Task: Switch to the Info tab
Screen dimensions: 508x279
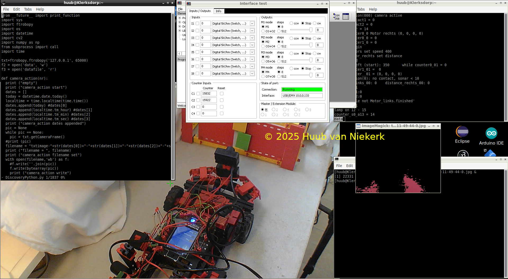Action: coord(218,11)
